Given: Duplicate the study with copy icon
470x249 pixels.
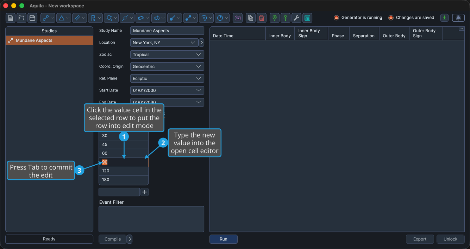Looking at the screenshot, I should [251, 18].
